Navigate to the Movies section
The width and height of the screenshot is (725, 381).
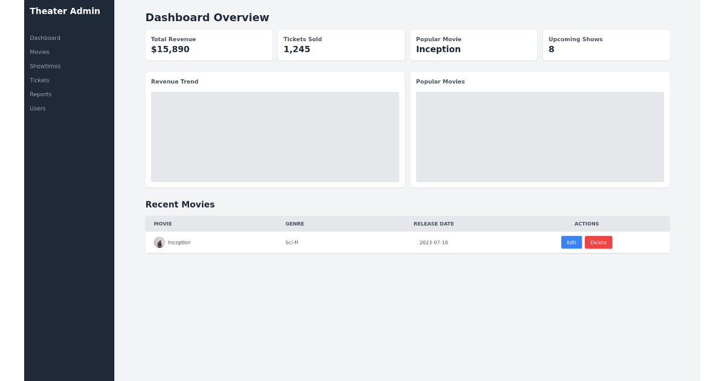[x=39, y=52]
